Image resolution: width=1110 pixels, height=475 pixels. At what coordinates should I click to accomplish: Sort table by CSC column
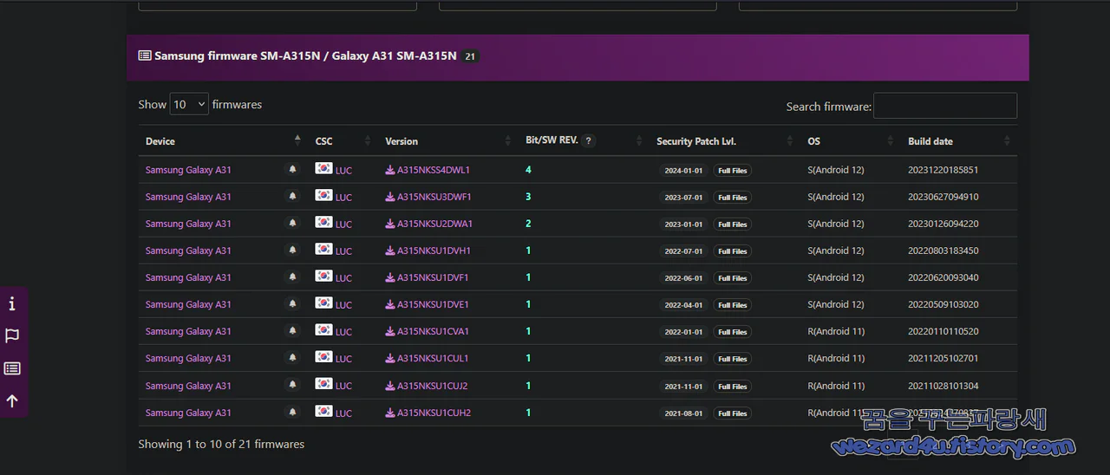(343, 141)
